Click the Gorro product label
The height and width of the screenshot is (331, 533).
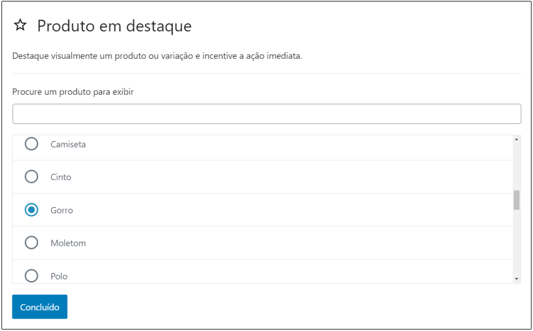[62, 210]
